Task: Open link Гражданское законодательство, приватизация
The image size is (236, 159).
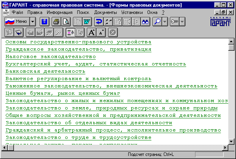Action: coord(78,50)
